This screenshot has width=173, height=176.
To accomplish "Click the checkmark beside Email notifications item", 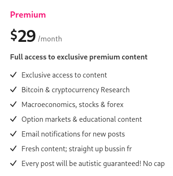I will 13,134.
